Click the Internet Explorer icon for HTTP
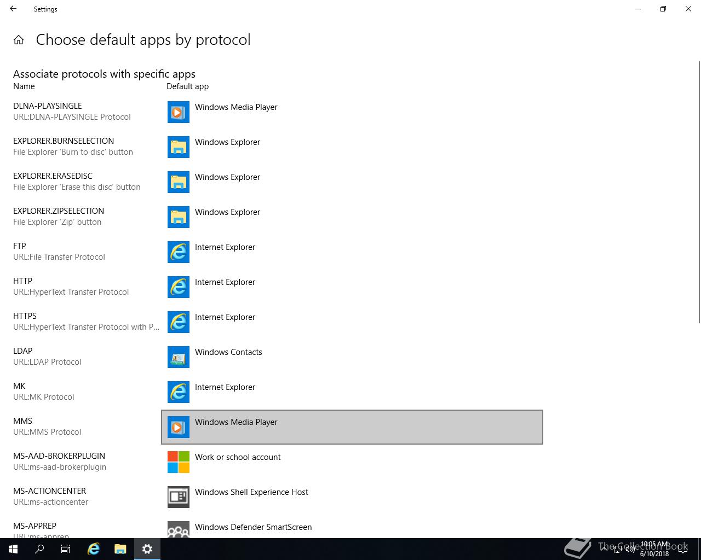Image resolution: width=701 pixels, height=560 pixels. 179,287
